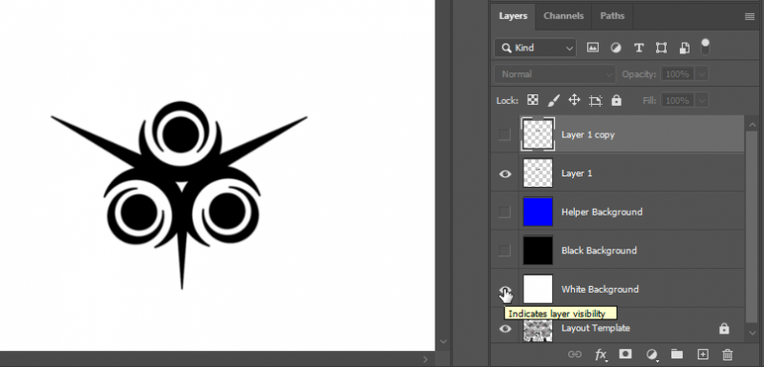Click canvas horizontal scrollbar right arrow
The height and width of the screenshot is (367, 764).
425,359
